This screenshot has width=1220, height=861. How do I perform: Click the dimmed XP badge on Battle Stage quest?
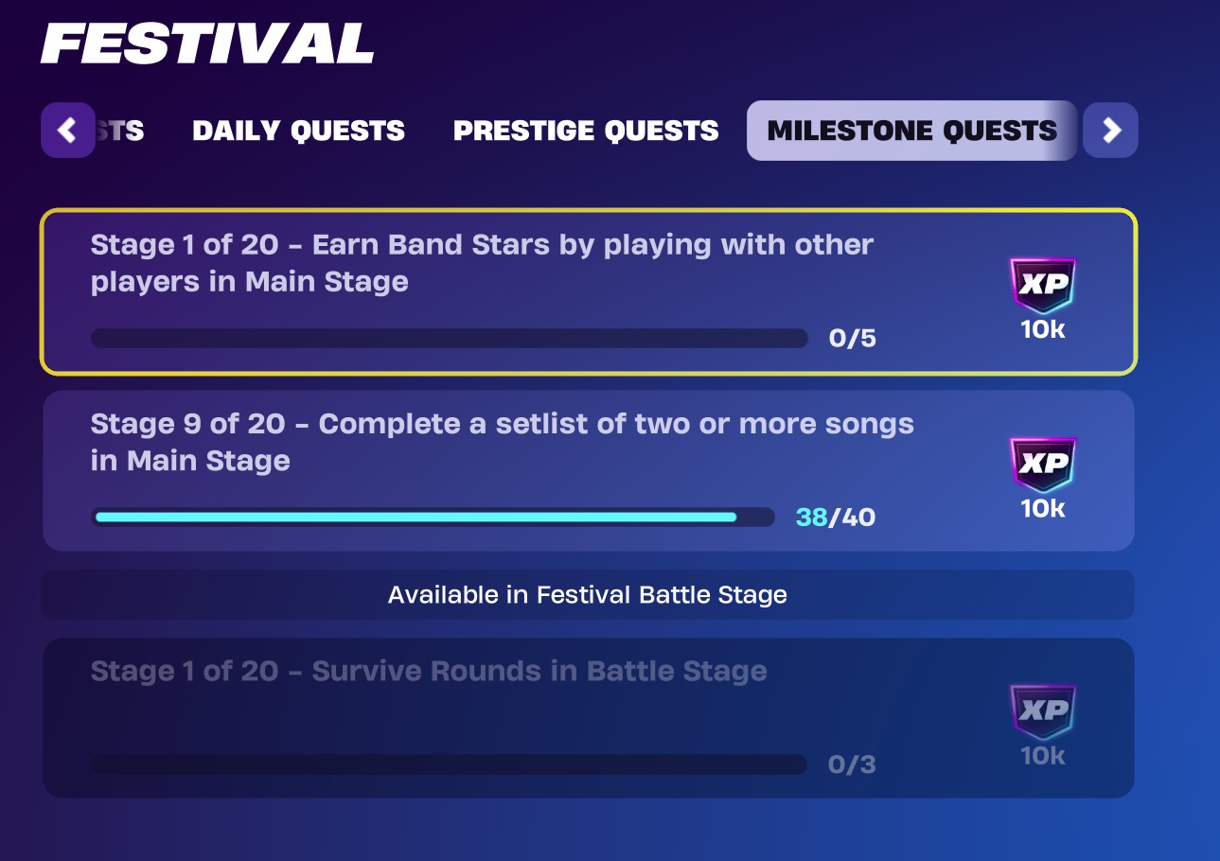tap(1042, 712)
